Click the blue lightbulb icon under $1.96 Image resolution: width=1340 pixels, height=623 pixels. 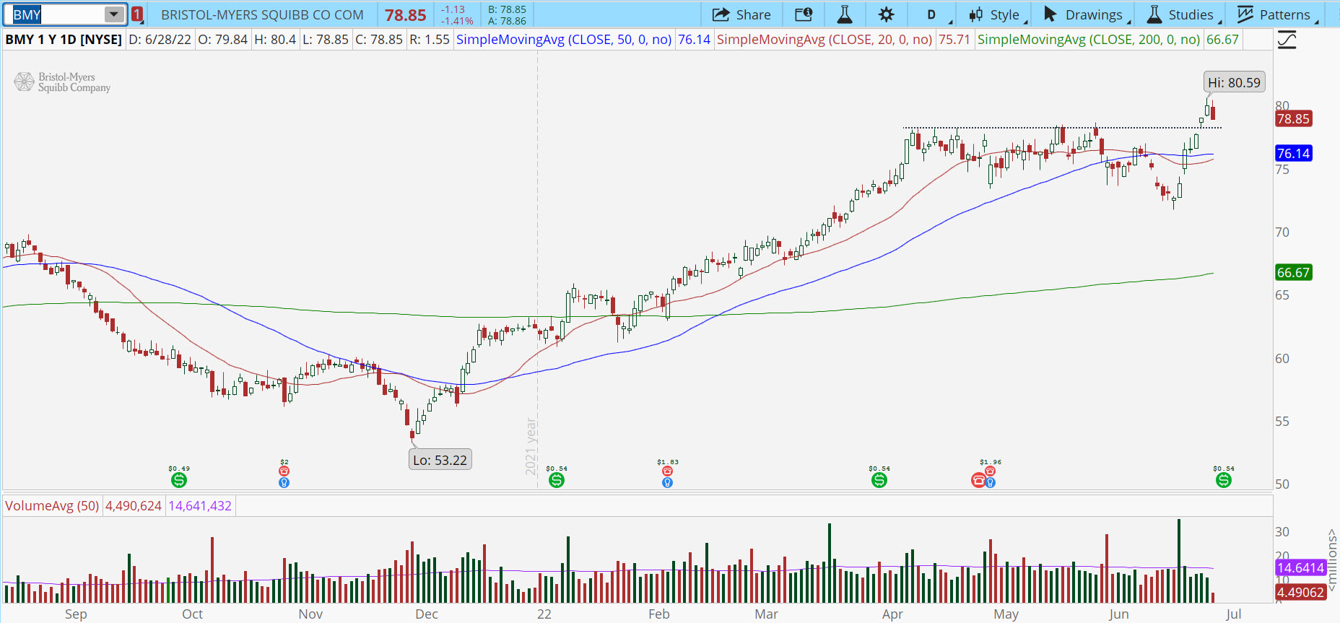991,482
